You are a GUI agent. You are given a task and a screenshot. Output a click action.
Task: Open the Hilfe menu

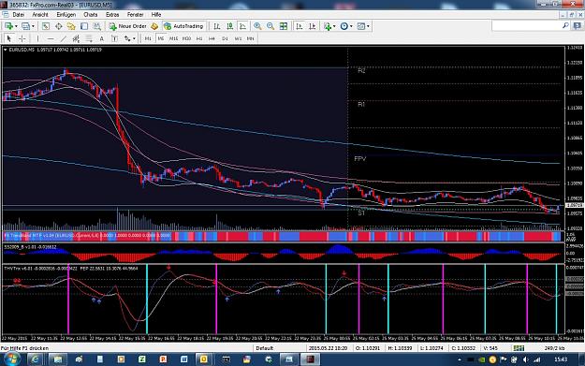pyautogui.click(x=156, y=15)
